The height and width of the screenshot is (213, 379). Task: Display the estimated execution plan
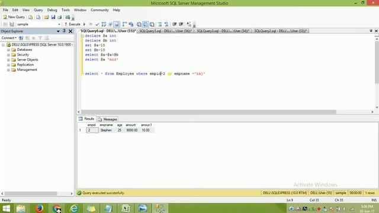104,24
